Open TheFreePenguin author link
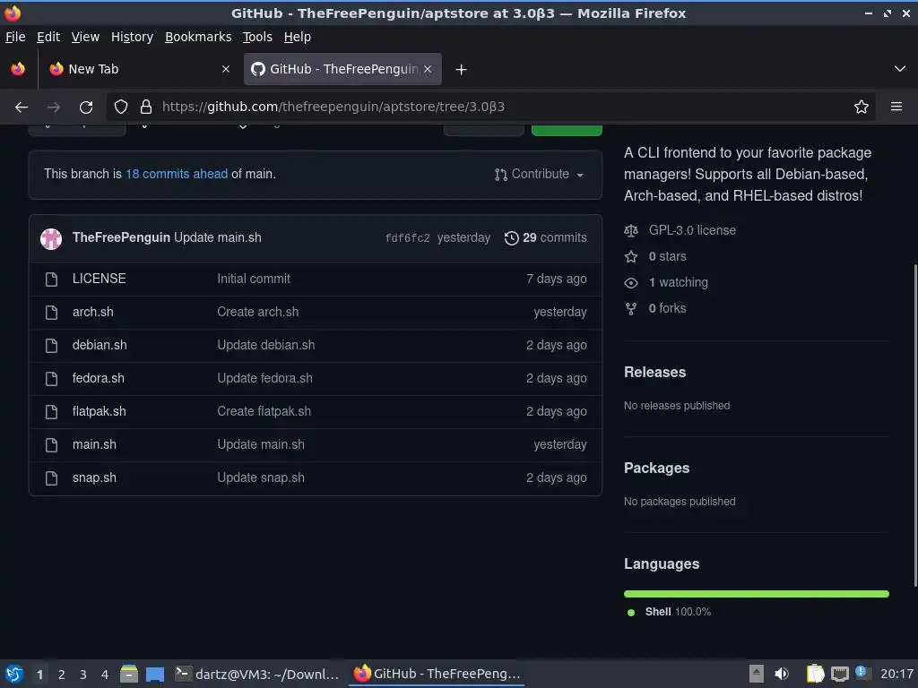The image size is (918, 688). pos(121,237)
